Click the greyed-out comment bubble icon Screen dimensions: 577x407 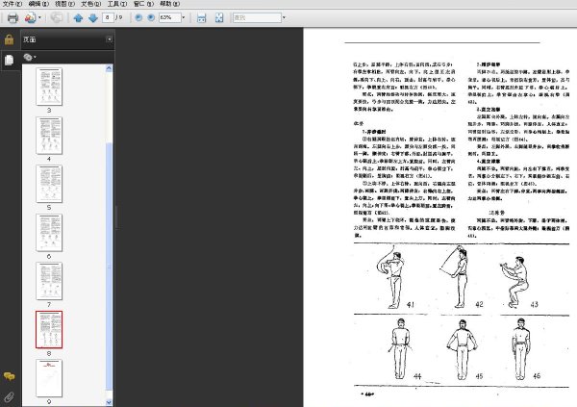point(57,17)
